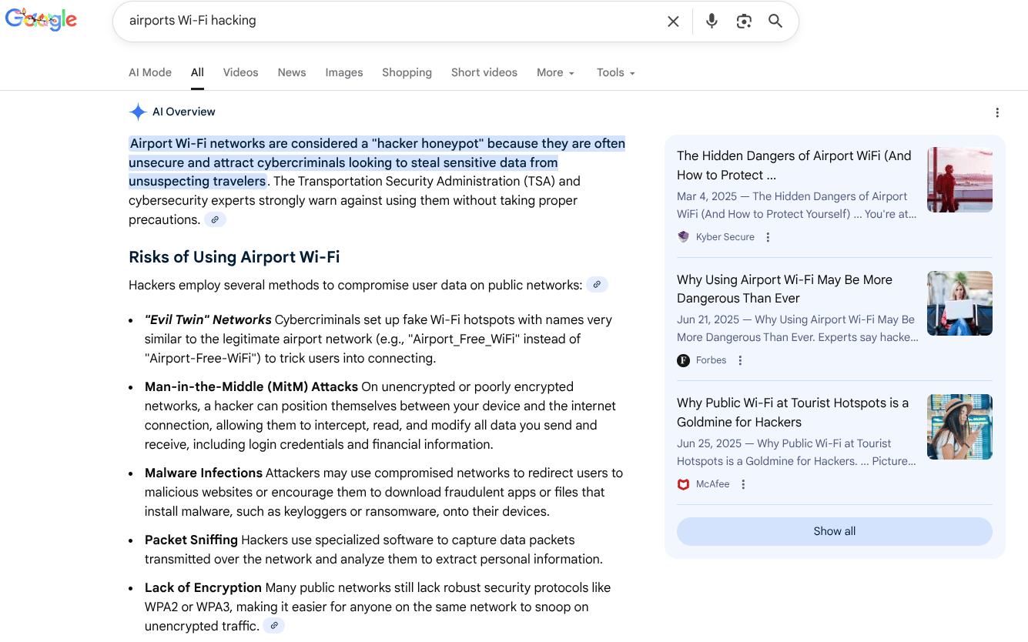Click the Kyber Secure source name
The height and width of the screenshot is (642, 1028).
click(725, 237)
